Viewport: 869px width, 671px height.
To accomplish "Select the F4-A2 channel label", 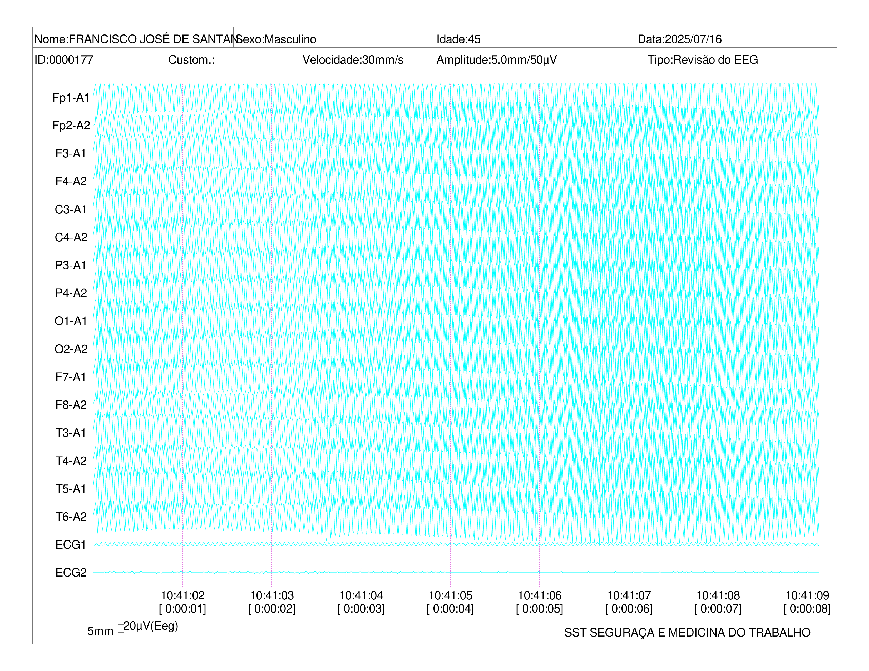I will (71, 181).
